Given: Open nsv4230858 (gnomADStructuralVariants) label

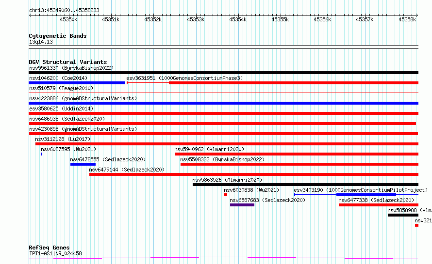Looking at the screenshot, I should click(x=83, y=129).
